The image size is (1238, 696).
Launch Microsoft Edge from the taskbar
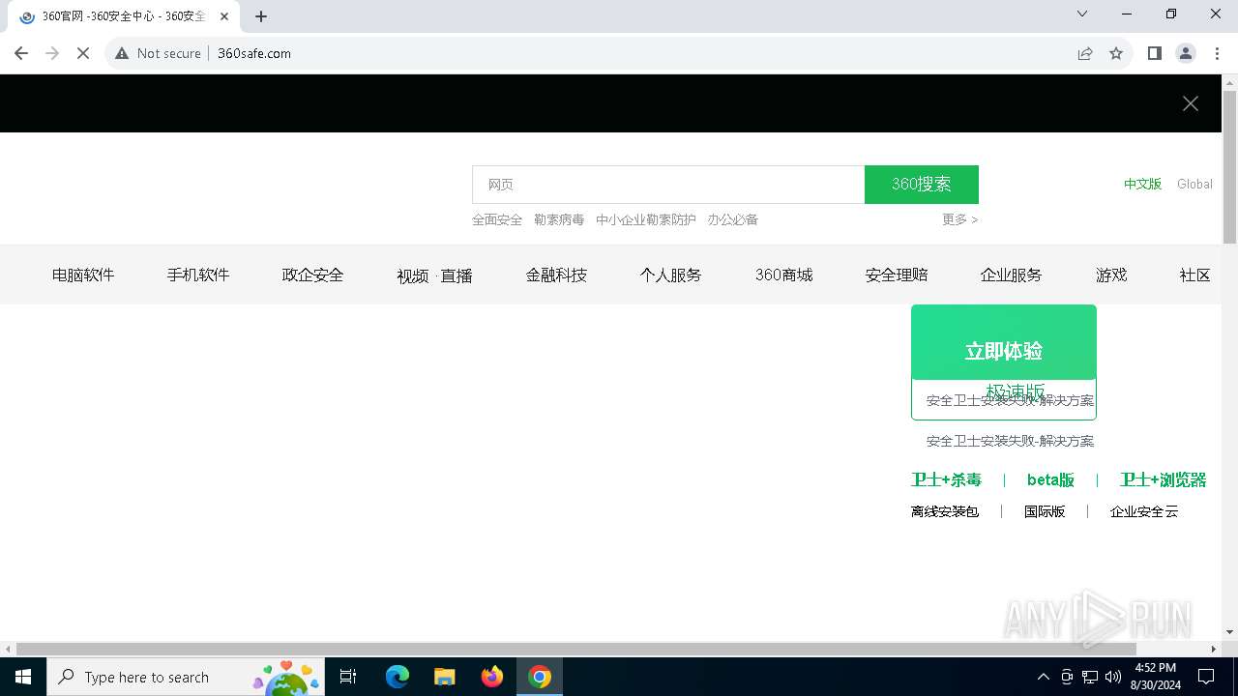pyautogui.click(x=398, y=677)
